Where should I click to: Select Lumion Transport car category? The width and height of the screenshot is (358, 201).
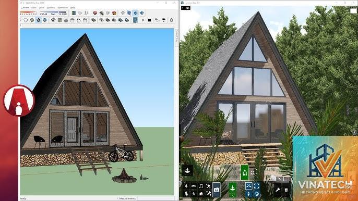pos(194,186)
